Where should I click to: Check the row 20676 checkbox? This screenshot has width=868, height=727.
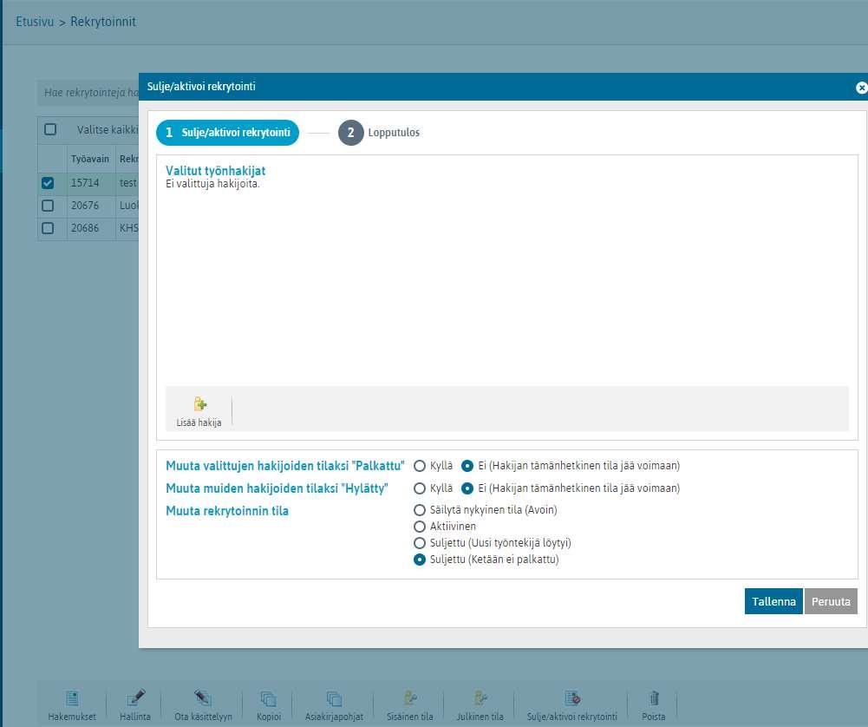(49, 206)
